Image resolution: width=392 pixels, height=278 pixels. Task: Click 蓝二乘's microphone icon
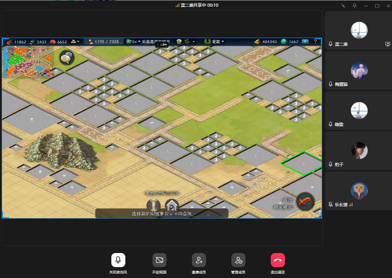(331, 44)
